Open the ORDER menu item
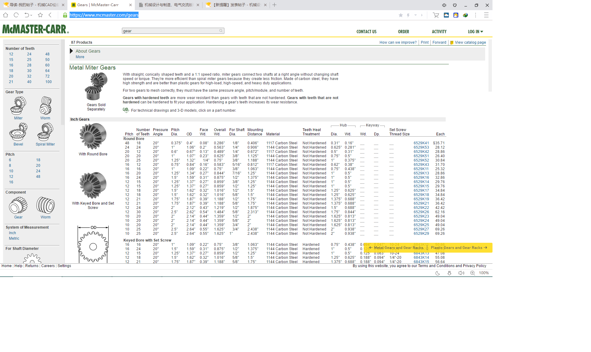Screen dimensions: 591x352 pos(403,32)
